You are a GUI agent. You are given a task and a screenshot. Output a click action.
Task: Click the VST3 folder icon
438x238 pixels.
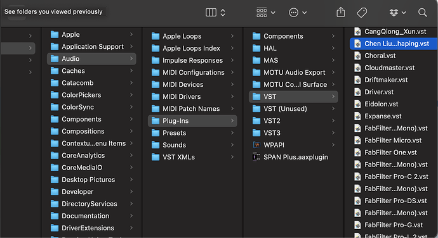point(256,133)
